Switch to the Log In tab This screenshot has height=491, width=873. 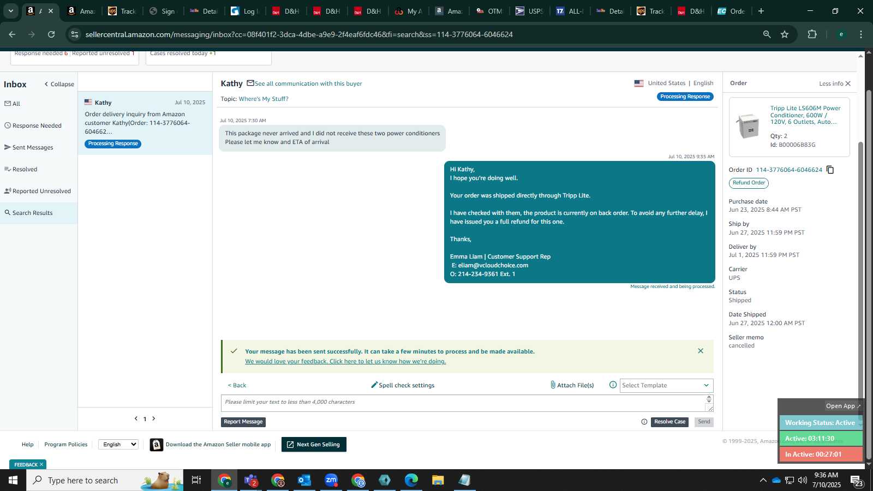244,11
